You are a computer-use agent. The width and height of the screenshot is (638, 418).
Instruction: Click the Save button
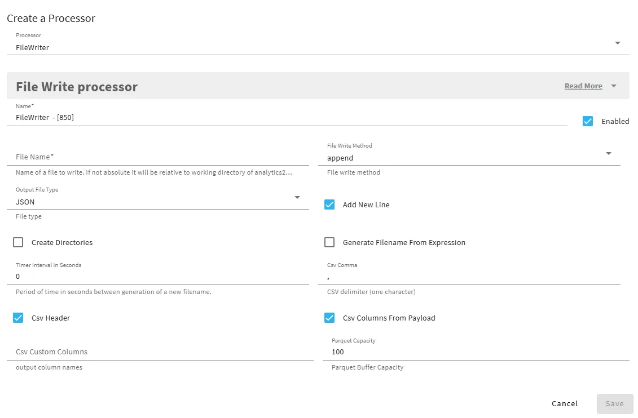pyautogui.click(x=615, y=403)
